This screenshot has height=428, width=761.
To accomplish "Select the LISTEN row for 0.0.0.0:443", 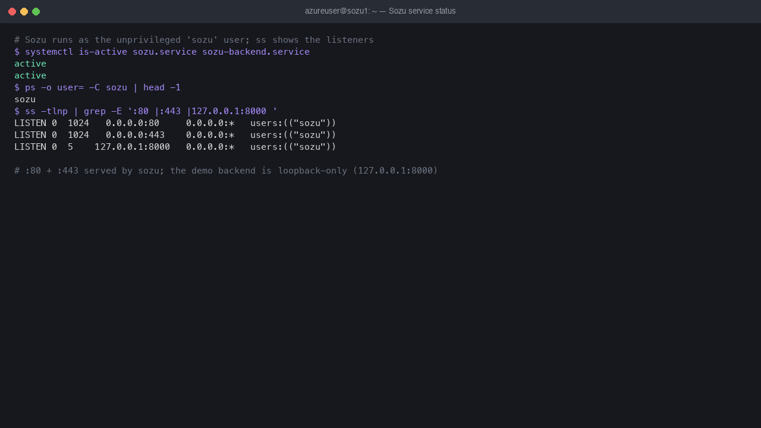I will [175, 135].
